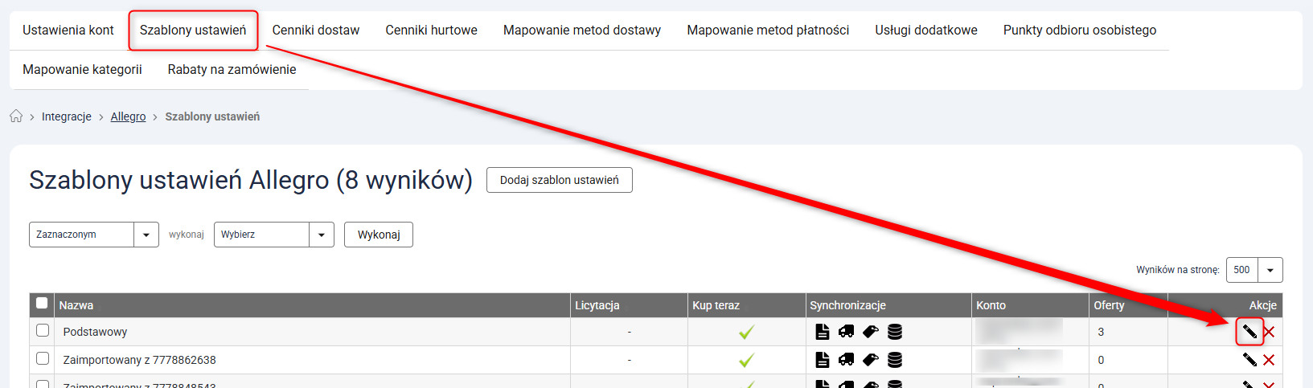Viewport: 1313px width, 388px height.
Task: Expand the Wybierz action dropdown
Action: click(x=273, y=235)
